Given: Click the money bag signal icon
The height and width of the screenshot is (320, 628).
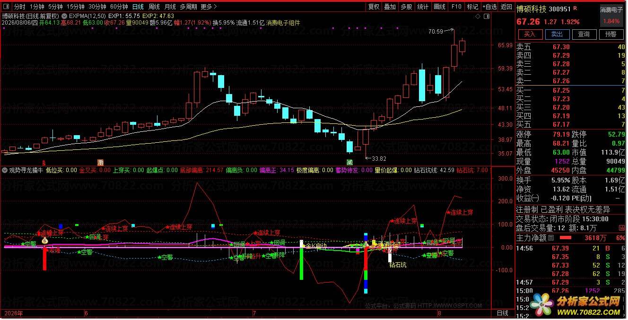Looking at the screenshot, I should [44, 241].
